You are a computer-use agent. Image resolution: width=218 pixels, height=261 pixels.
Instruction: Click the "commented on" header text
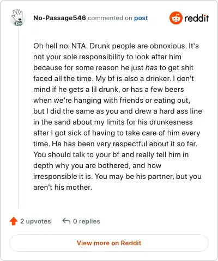coord(110,18)
